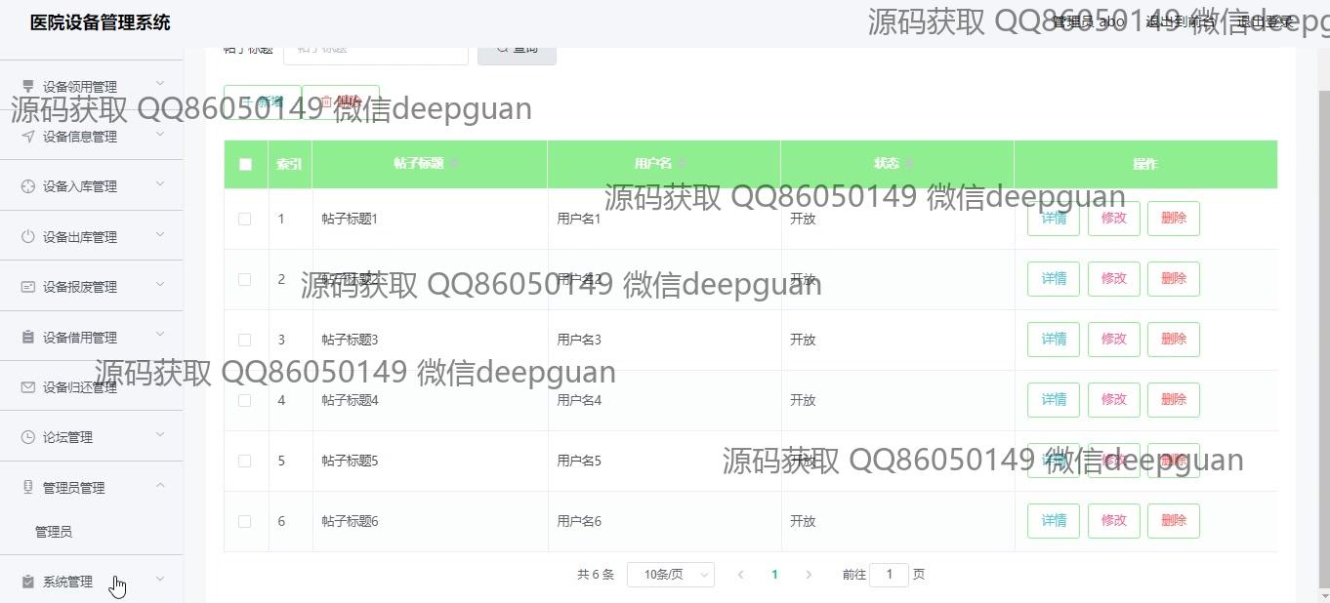Sort by 帖子标题 column sort icon

tap(454, 164)
